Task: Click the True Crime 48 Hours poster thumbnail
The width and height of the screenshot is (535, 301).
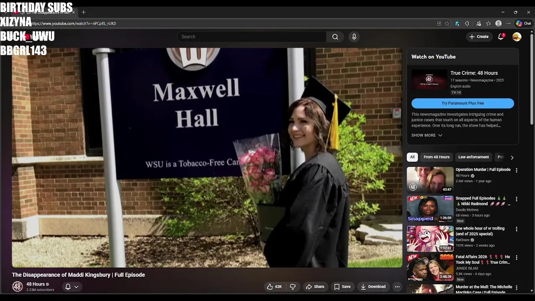Action: [429, 79]
